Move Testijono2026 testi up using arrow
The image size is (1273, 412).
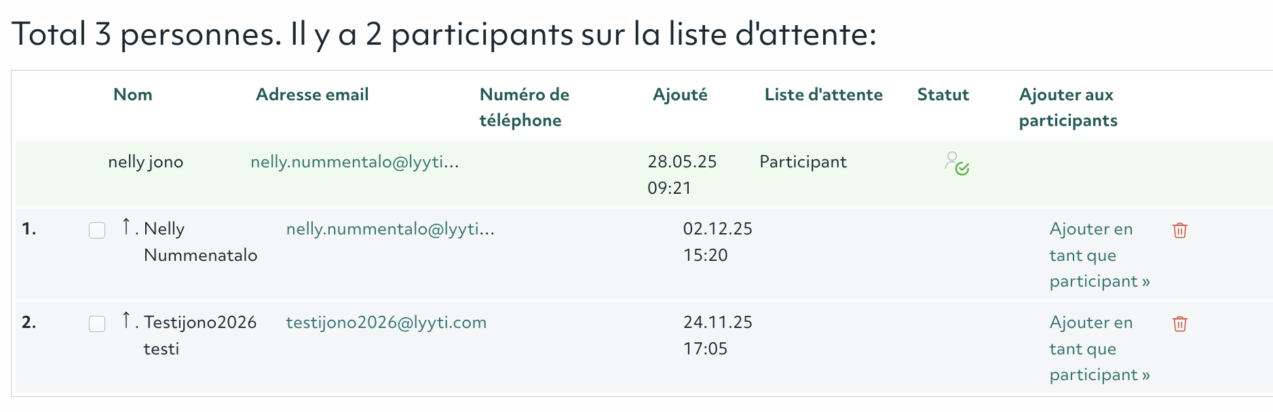coord(126,320)
